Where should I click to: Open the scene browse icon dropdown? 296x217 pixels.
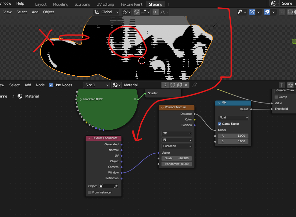click(x=274, y=3)
